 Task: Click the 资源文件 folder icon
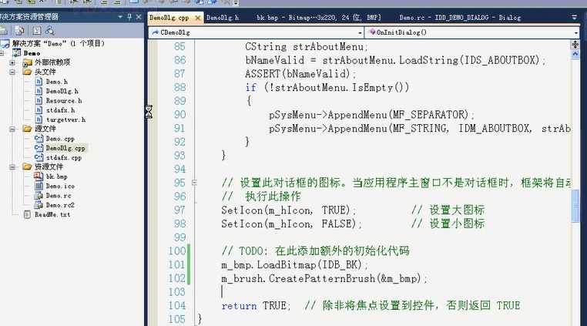[27, 166]
